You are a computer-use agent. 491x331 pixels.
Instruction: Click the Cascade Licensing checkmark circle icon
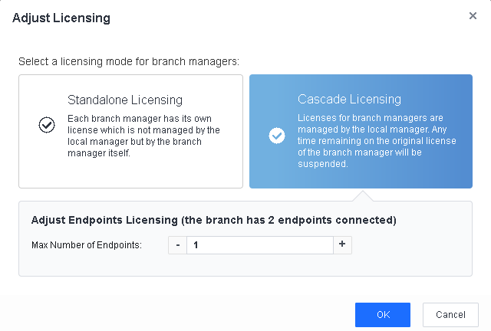tap(277, 135)
